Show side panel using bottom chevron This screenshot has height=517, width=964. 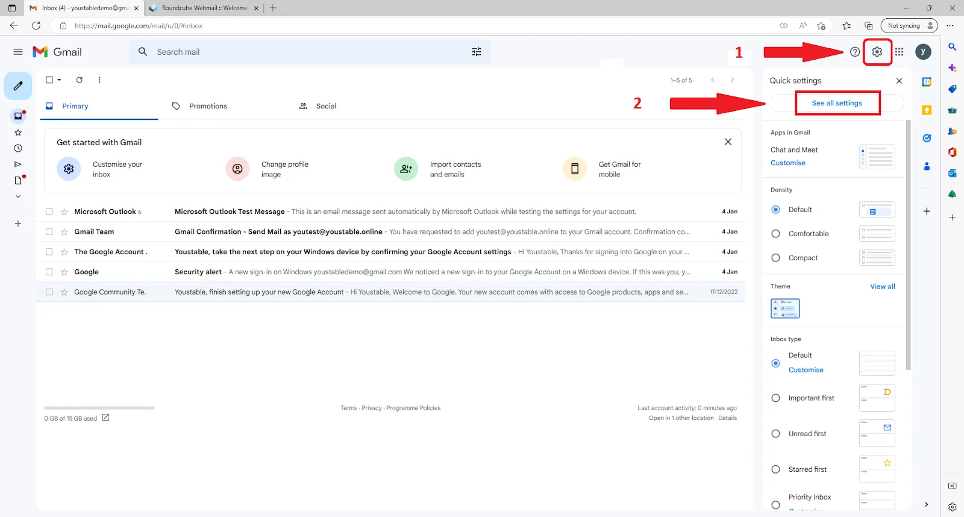coord(927,504)
